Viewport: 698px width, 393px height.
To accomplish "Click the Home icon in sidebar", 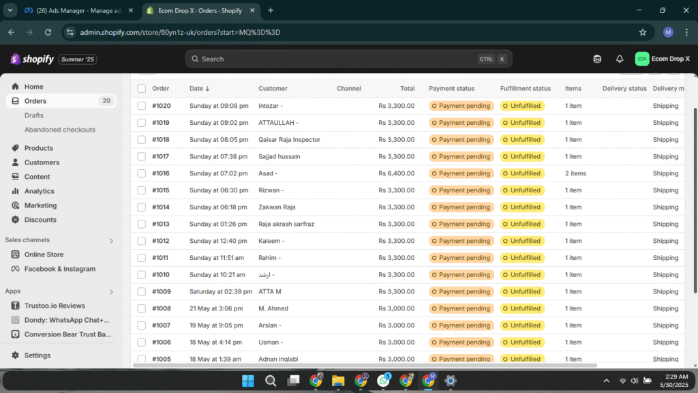I will click(16, 87).
